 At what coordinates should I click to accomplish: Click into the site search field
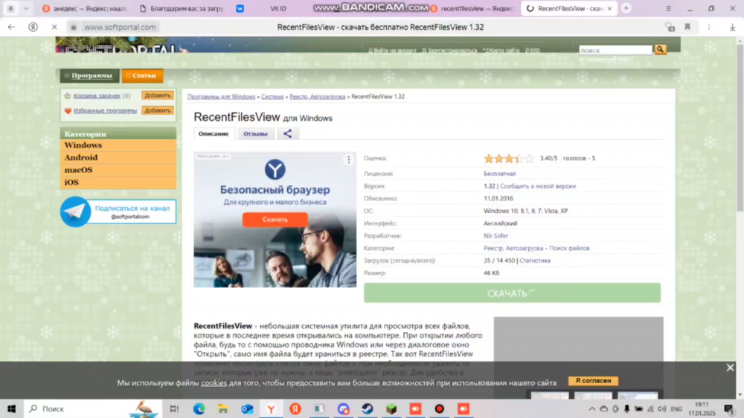click(x=615, y=50)
